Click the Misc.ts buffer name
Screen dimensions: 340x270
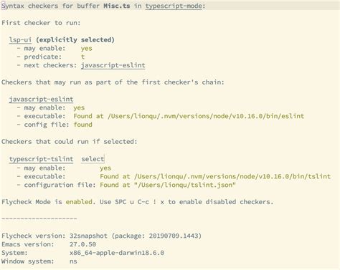point(117,6)
